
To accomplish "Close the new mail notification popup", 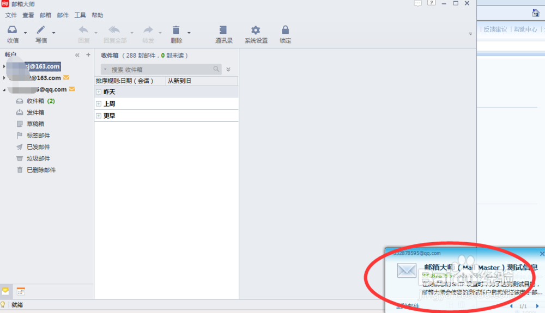I will pyautogui.click(x=542, y=254).
